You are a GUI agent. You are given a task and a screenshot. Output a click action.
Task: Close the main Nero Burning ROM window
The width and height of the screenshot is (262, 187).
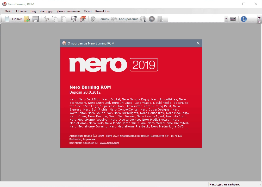point(256,4)
